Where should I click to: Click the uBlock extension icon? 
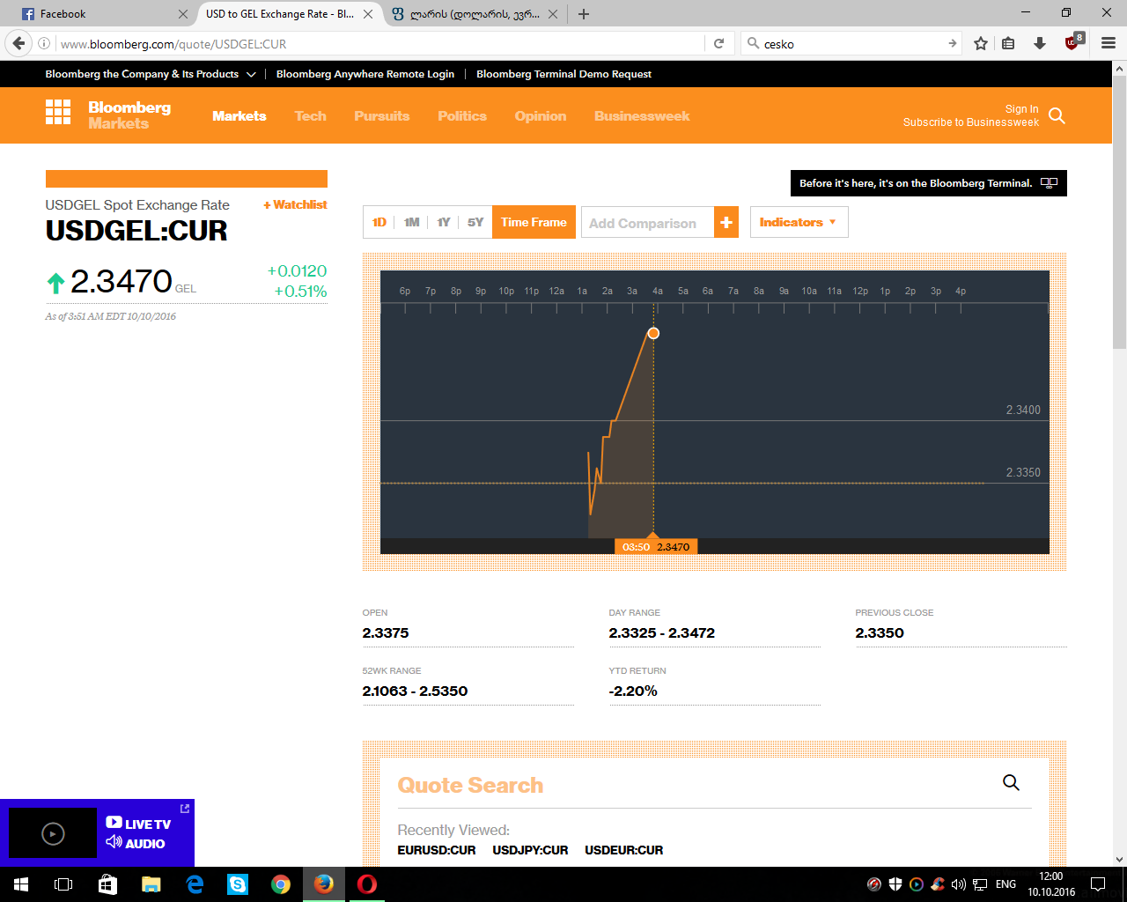[1074, 41]
